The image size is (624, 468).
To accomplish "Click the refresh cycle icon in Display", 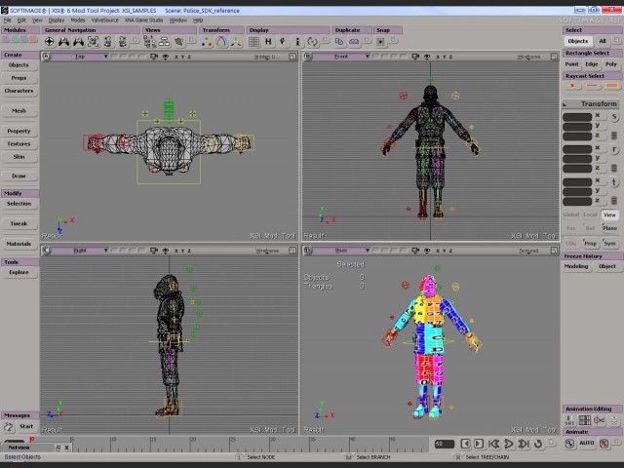I will pos(312,42).
